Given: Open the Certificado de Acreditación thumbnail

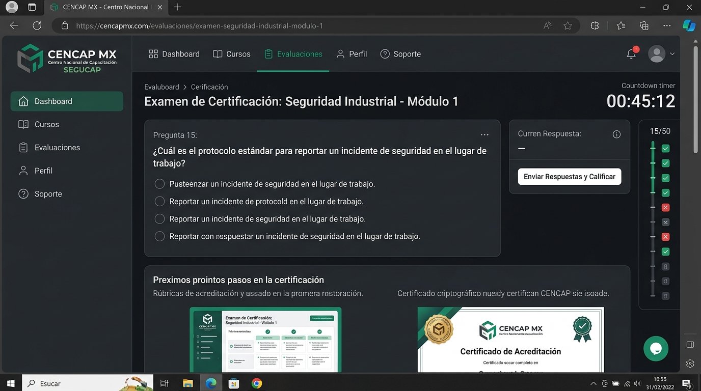Looking at the screenshot, I should point(510,340).
